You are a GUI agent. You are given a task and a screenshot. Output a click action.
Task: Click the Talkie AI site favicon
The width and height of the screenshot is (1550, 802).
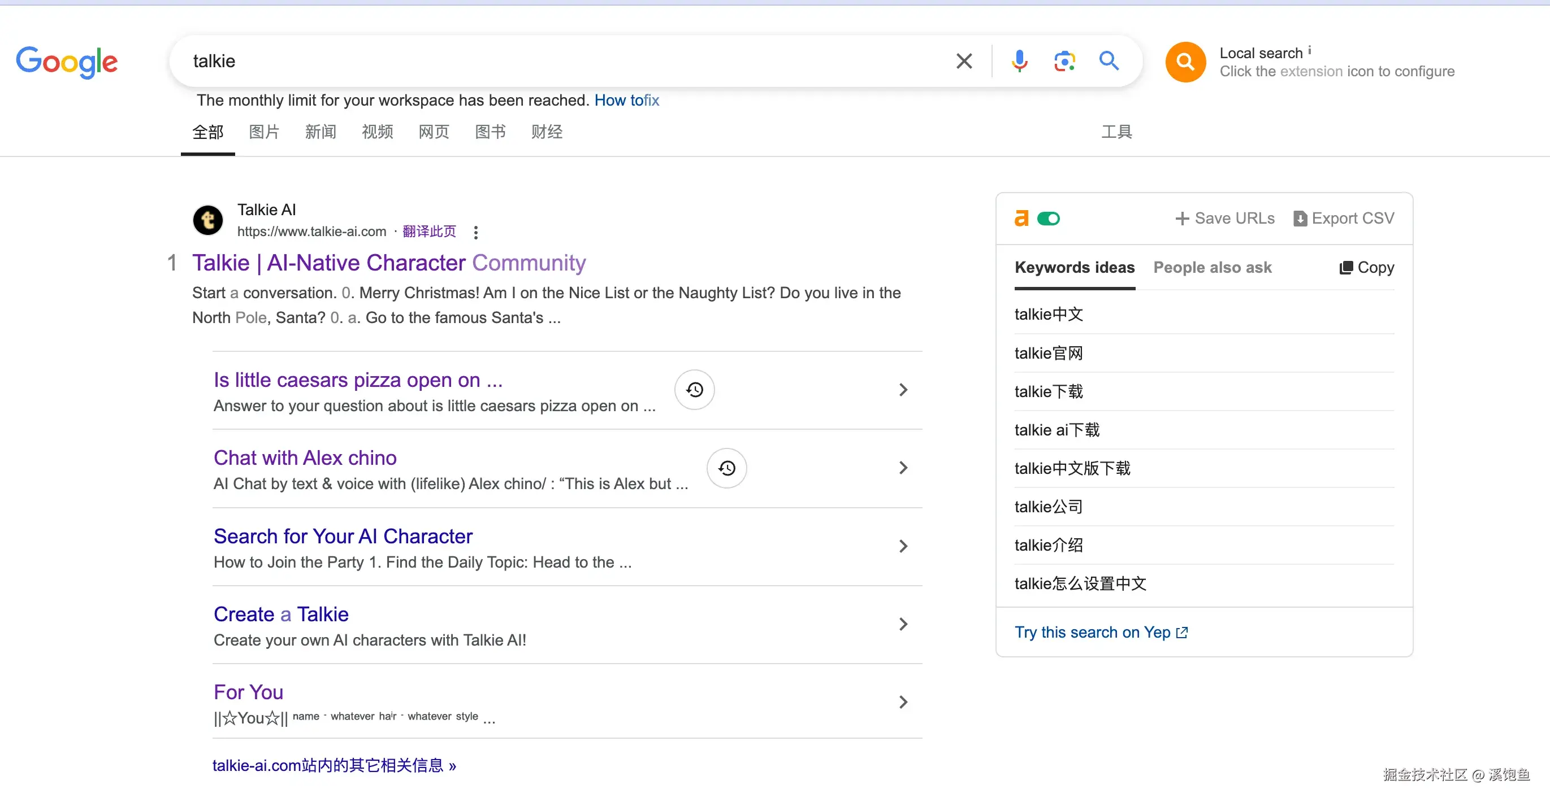pos(207,220)
